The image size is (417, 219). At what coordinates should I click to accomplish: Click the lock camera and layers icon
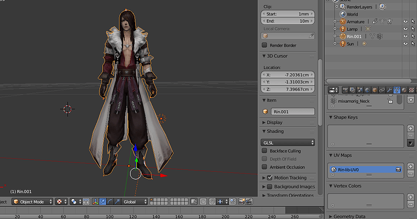pyautogui.click(x=194, y=201)
